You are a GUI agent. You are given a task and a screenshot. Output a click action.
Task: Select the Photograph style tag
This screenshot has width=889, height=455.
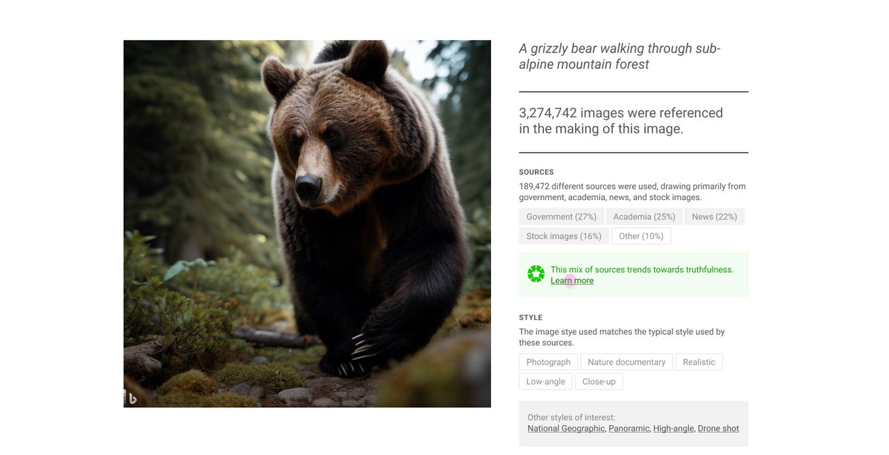pyautogui.click(x=548, y=362)
